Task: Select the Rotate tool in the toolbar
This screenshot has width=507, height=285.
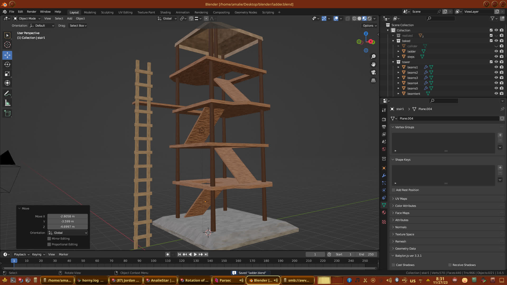Action: click(x=7, y=65)
